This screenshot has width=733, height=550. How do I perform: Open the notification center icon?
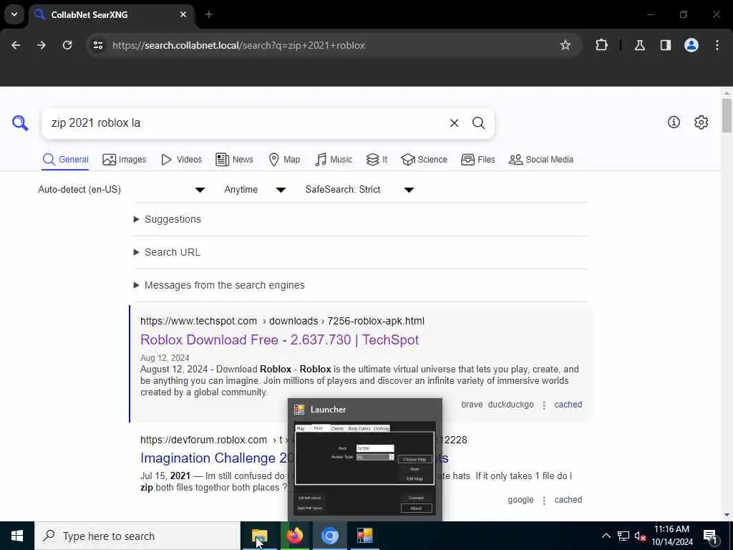coord(711,536)
